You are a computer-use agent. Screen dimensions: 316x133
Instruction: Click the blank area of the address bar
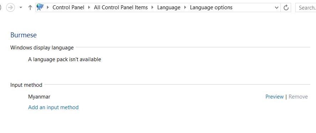click(x=253, y=8)
